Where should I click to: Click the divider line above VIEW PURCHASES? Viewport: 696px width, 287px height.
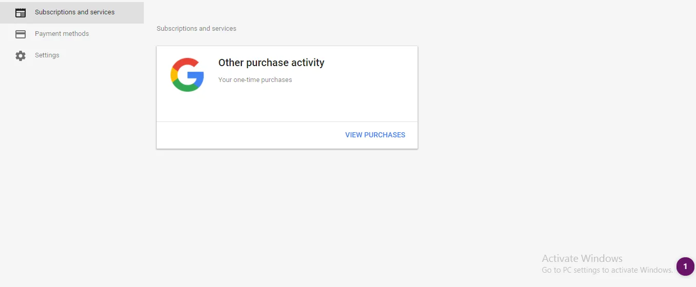pos(287,121)
